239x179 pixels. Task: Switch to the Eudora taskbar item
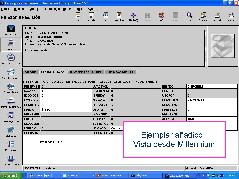(x=43, y=176)
